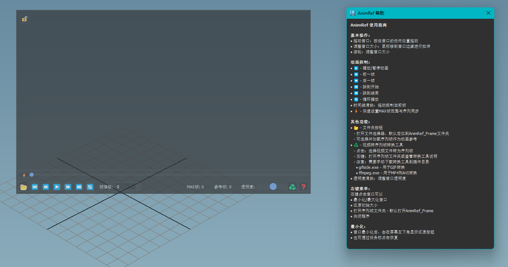Click the icon beside 跳到结束 in help
The width and height of the screenshot is (508, 267).
[356, 93]
